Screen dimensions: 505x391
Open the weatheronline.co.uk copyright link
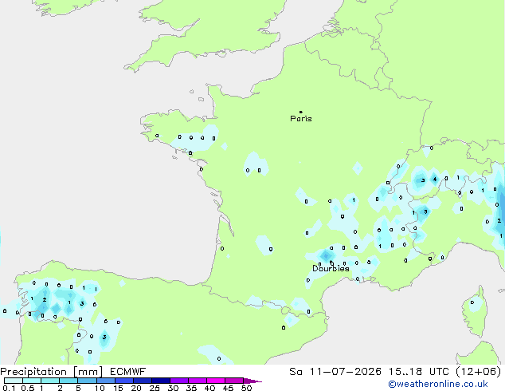point(438,384)
